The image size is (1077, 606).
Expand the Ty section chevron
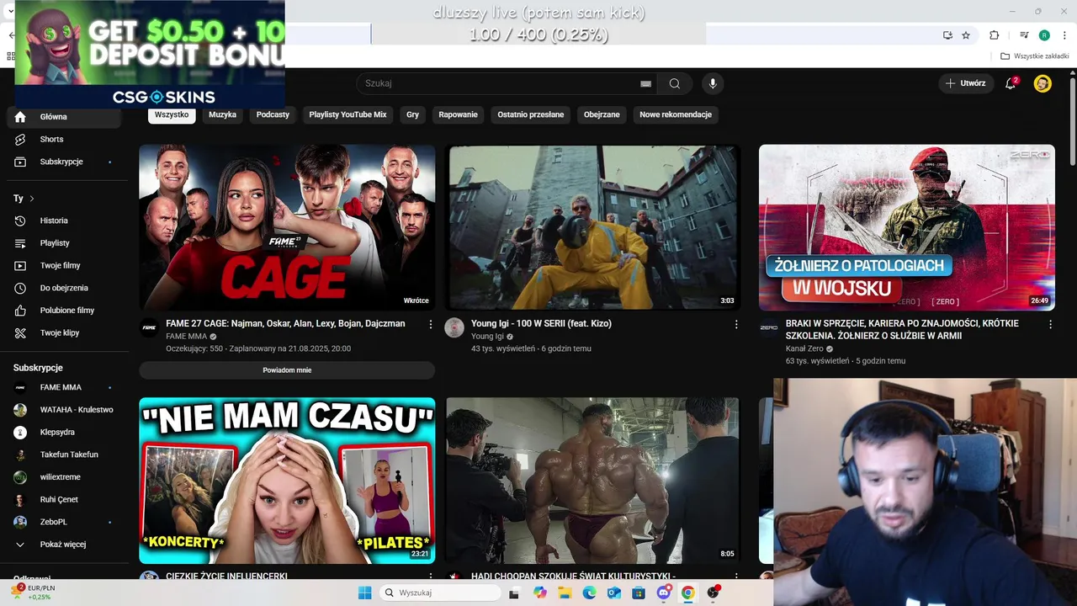pos(32,199)
